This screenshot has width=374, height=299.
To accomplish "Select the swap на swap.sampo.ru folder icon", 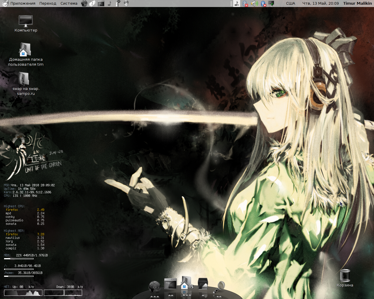I will 25,79.
